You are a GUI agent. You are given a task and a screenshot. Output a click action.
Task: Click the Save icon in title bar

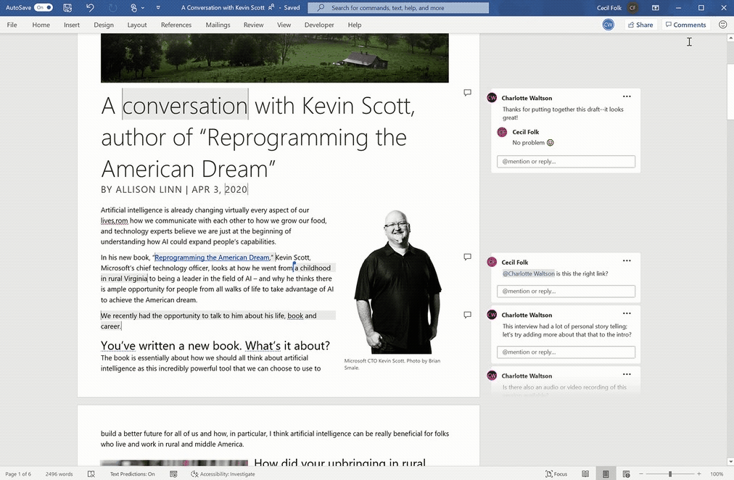[x=67, y=7]
